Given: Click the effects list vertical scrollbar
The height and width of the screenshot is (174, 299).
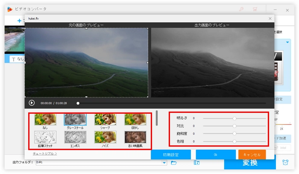Looking at the screenshot, I should click(x=156, y=118).
